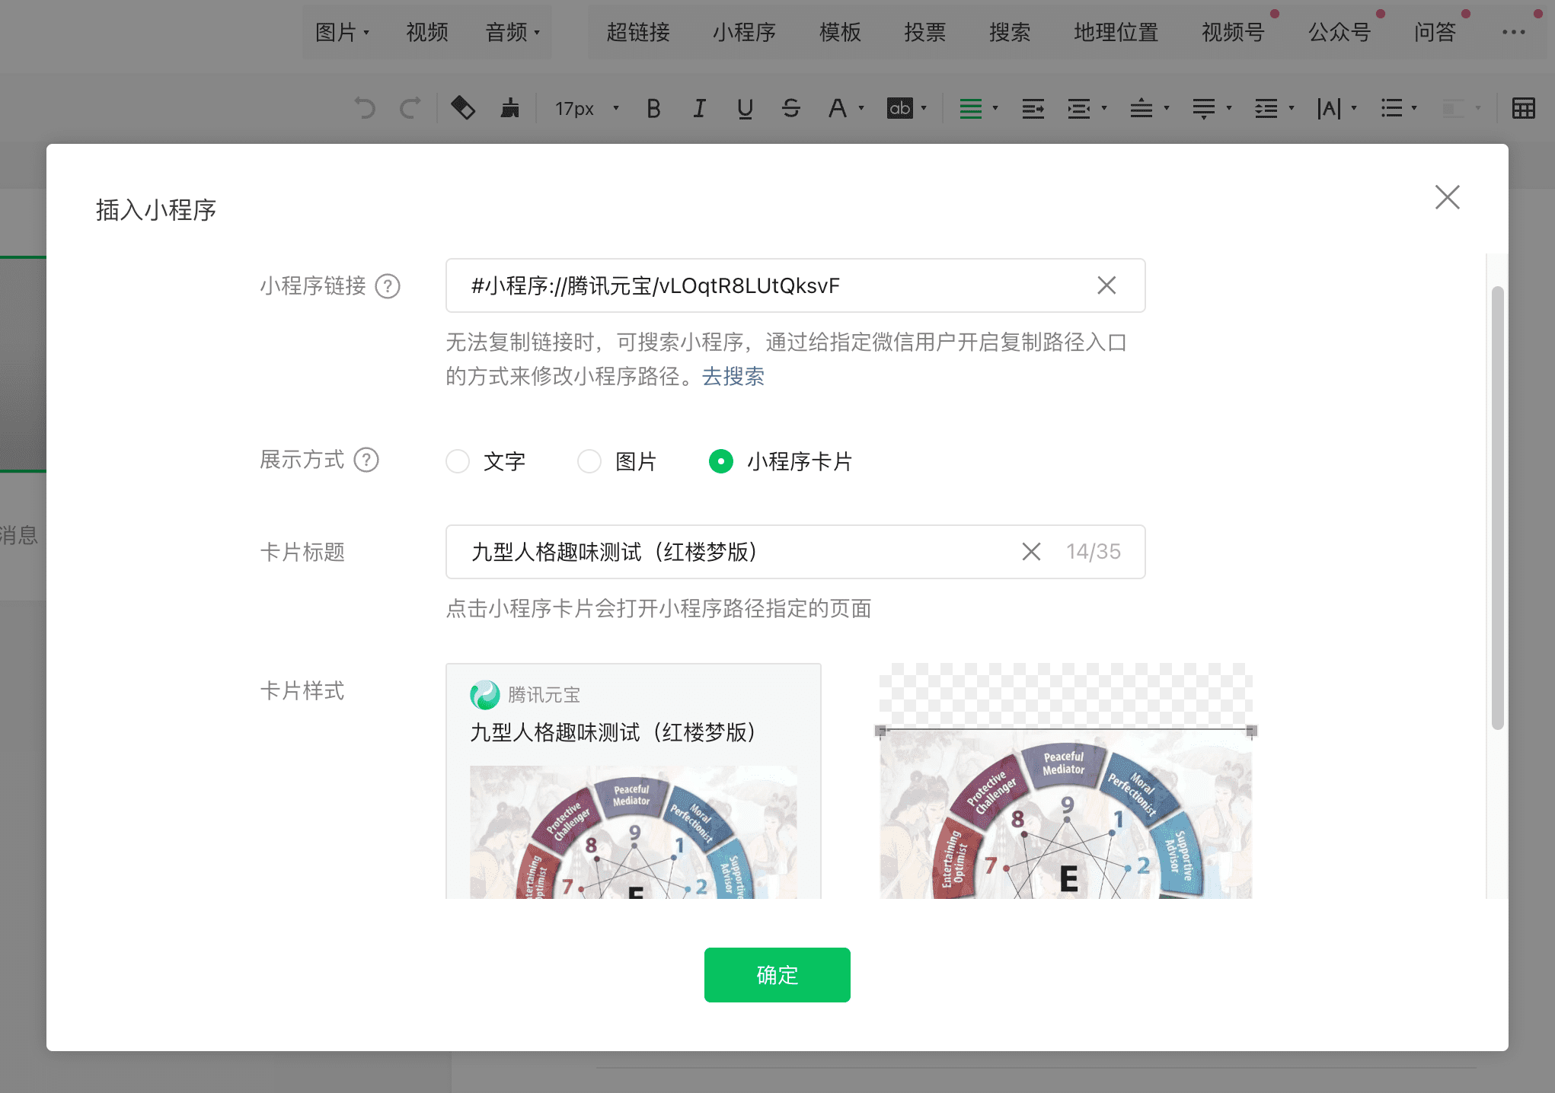Click the text indent alignment icon
Screen dimensions: 1555x1093
[x=1079, y=109]
